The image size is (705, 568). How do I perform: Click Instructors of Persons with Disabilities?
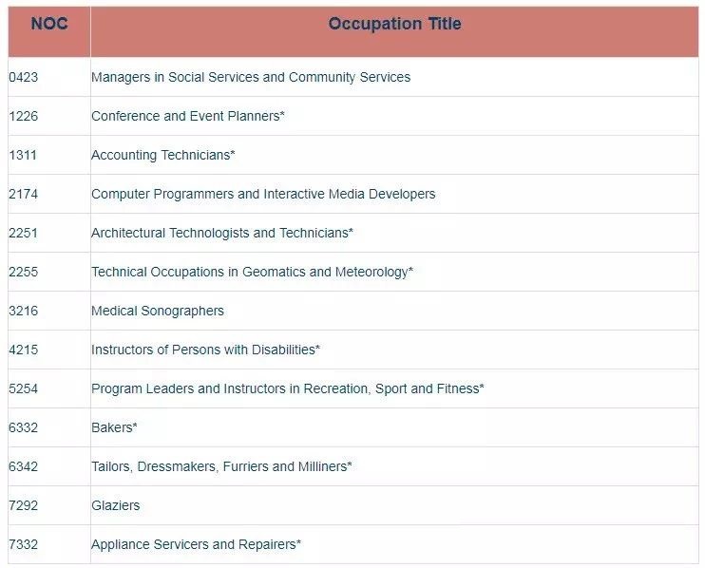[205, 350]
